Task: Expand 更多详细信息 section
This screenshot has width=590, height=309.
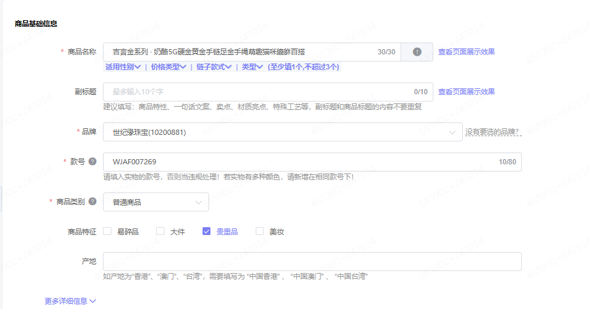Action: point(70,301)
